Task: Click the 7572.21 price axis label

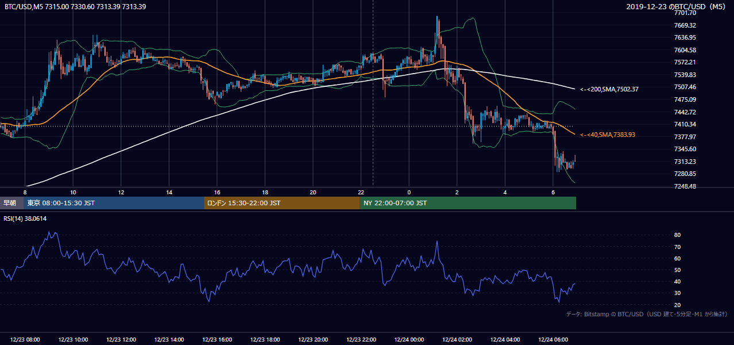Action: click(685, 63)
